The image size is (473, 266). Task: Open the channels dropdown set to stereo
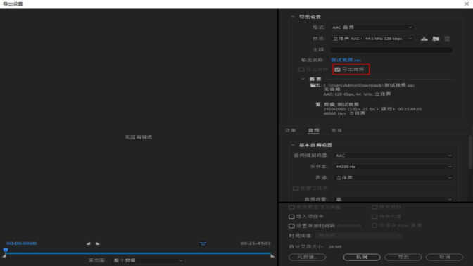[x=393, y=177]
